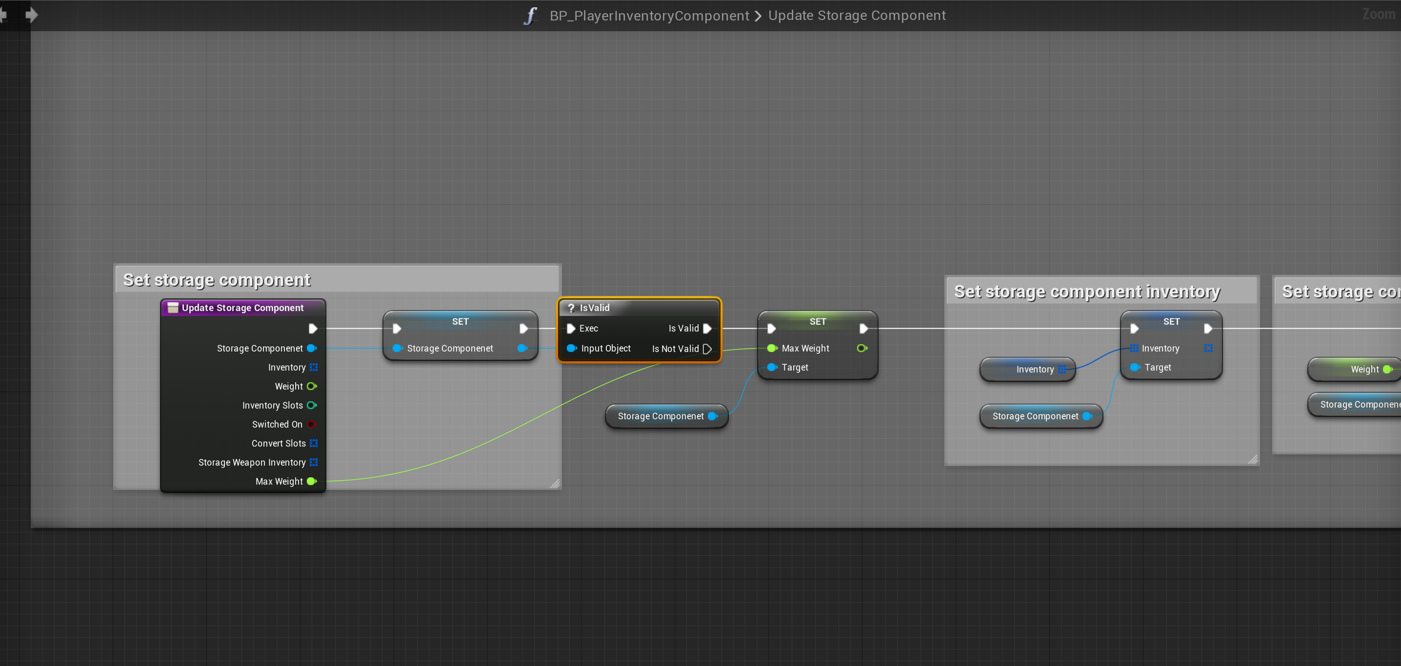Click Convert Slots array output pin
1401x666 pixels.
tap(313, 444)
